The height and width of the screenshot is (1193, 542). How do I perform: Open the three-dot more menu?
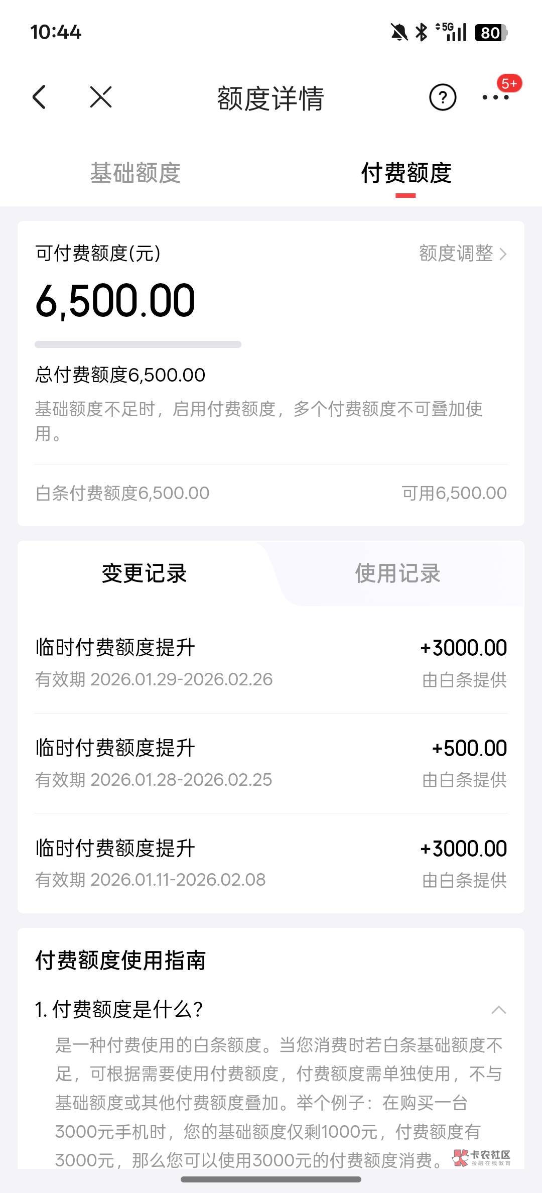coord(495,97)
